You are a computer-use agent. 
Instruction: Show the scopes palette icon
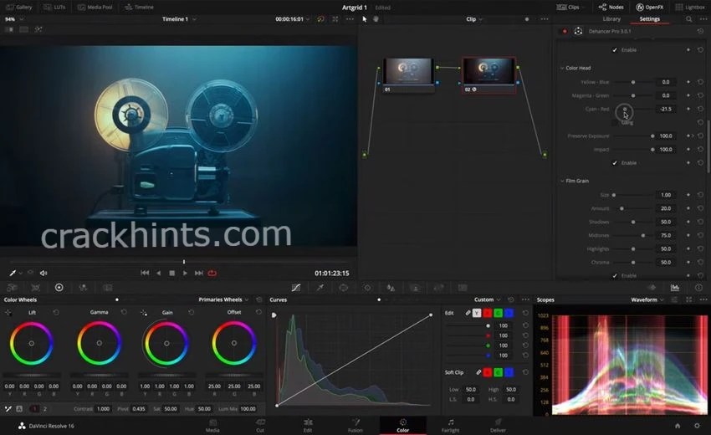(675, 288)
